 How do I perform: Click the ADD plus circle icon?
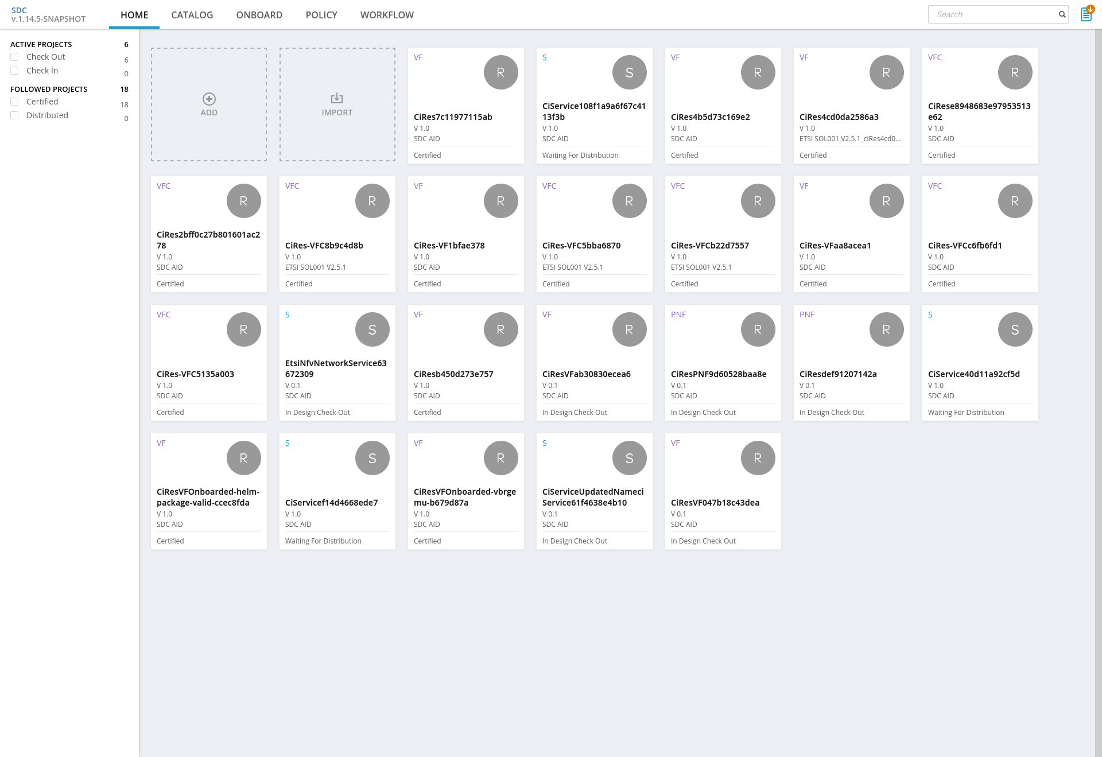coord(209,99)
